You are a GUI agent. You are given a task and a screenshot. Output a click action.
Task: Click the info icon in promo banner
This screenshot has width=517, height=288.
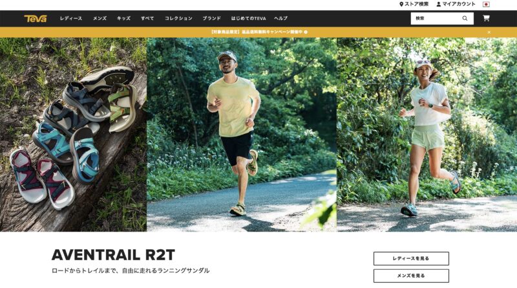pos(306,32)
